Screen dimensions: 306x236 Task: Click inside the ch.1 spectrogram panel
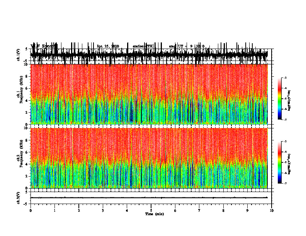pos(149,94)
